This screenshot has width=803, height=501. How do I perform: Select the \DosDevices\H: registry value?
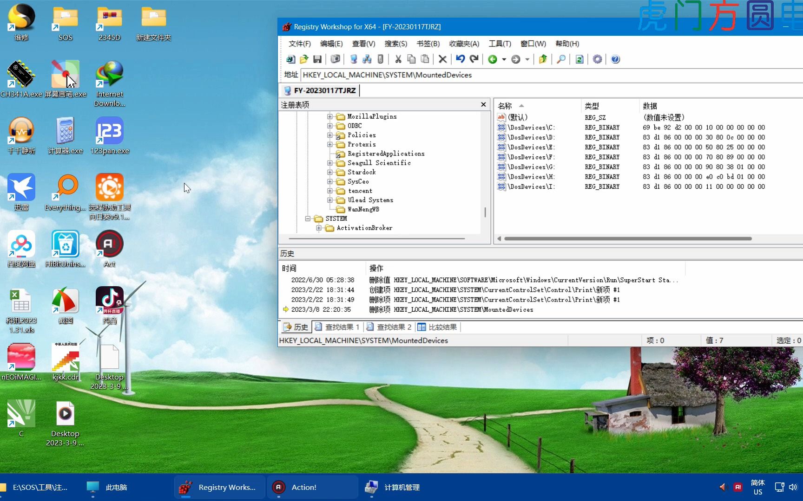531,177
